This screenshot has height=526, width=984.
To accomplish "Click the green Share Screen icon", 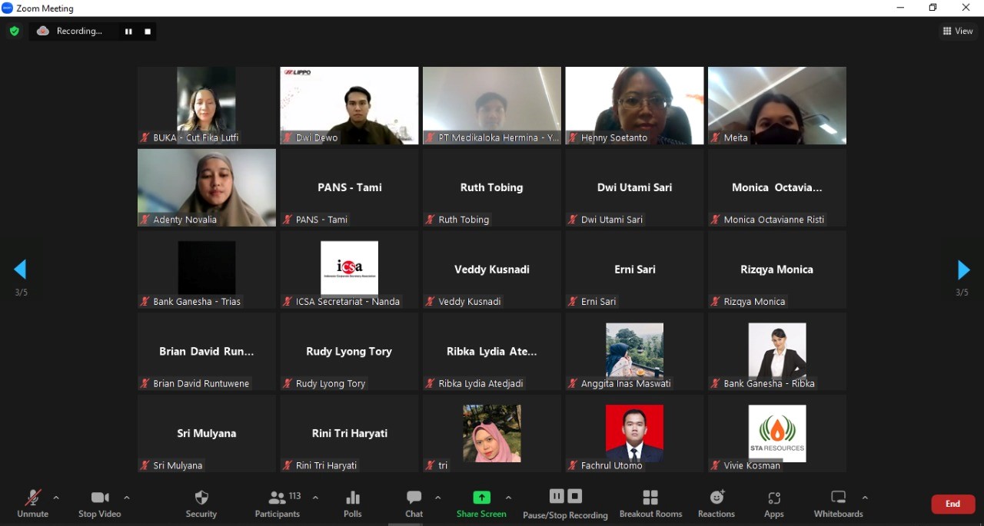I will coord(481,498).
